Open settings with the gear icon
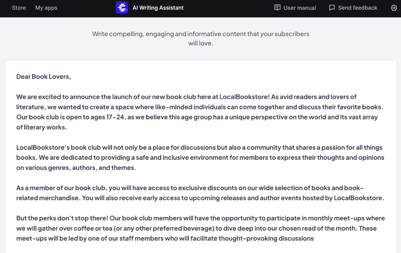Screen dimensions: 401x253 [393, 8]
